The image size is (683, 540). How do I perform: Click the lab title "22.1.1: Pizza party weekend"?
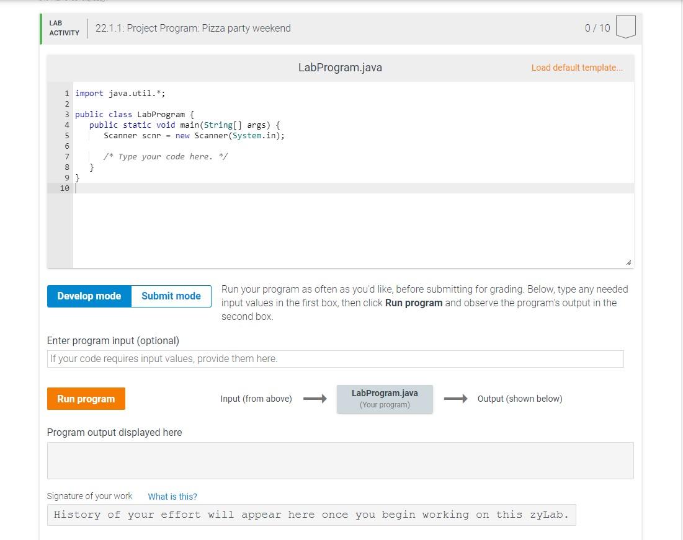(x=193, y=28)
